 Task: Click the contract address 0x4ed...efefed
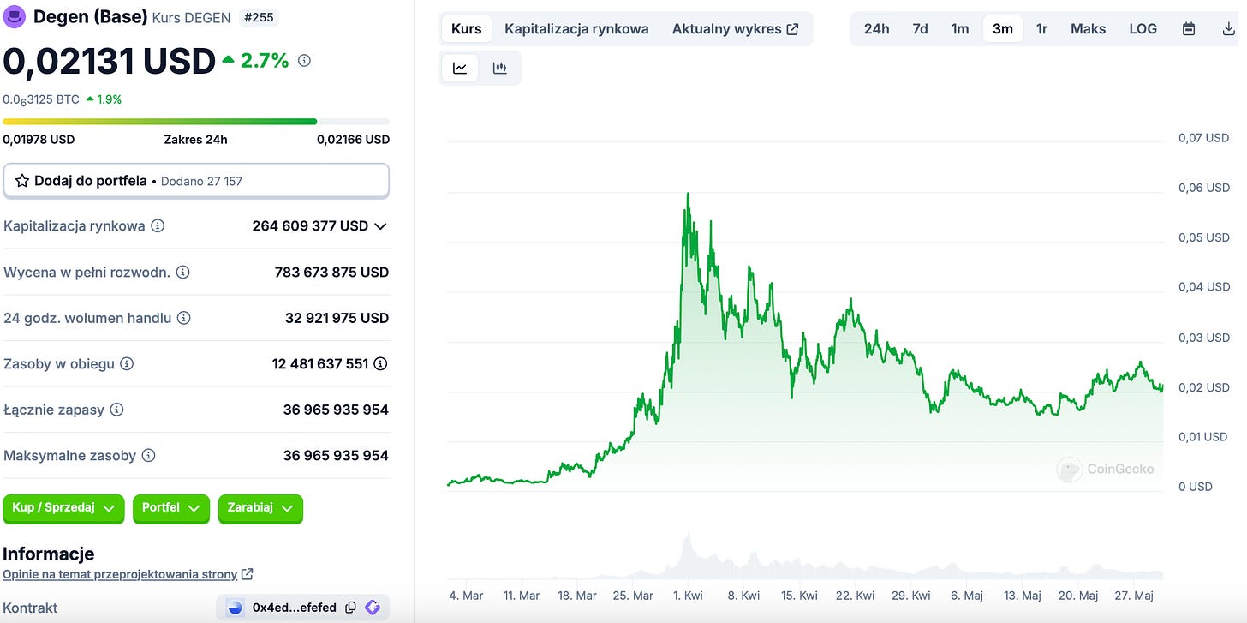point(295,608)
